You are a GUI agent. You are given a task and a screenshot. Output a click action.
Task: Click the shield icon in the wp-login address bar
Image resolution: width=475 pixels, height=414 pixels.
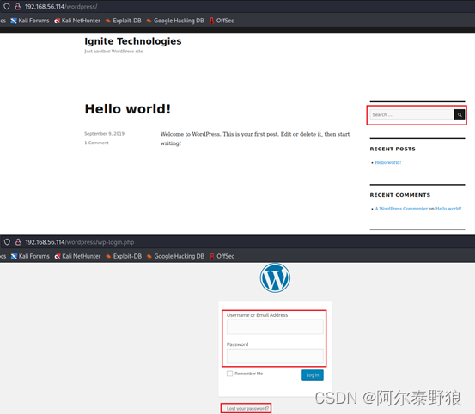pyautogui.click(x=7, y=242)
